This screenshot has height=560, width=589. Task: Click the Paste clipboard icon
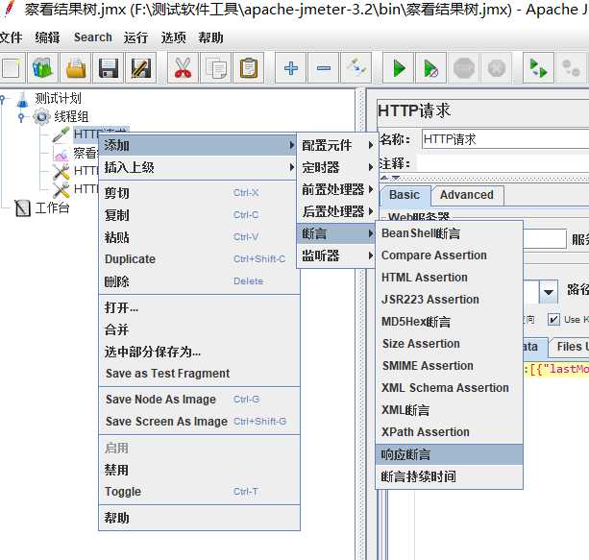[248, 68]
